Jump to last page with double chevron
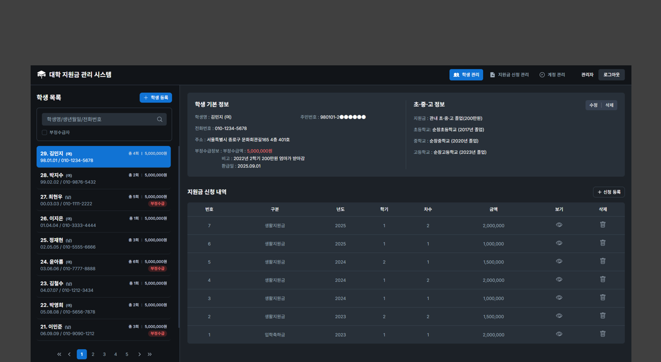Viewport: 661px width, 362px height. pyautogui.click(x=150, y=355)
